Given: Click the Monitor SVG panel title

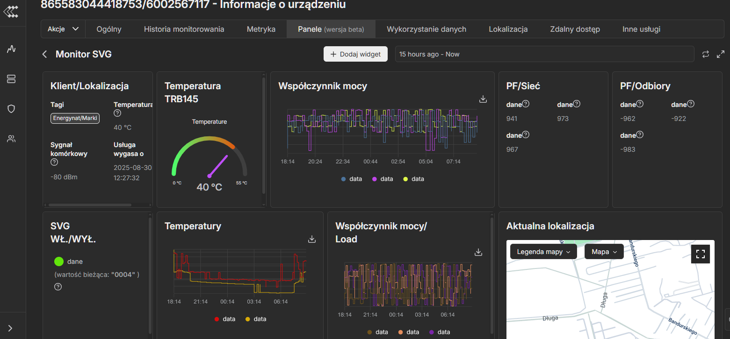Looking at the screenshot, I should pyautogui.click(x=84, y=54).
